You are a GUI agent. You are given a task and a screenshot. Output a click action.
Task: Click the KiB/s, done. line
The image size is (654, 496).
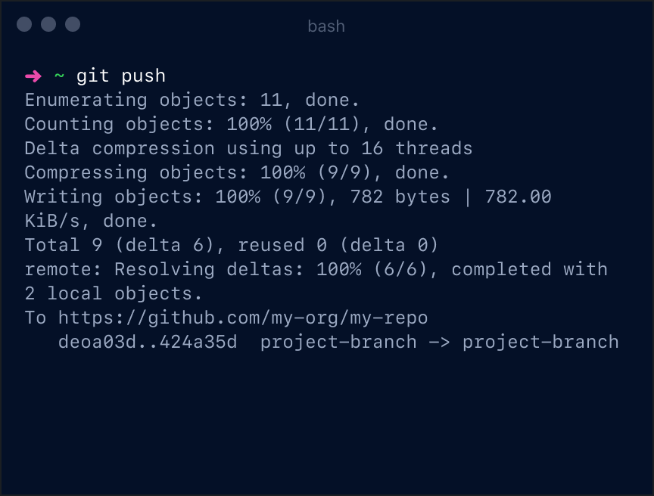click(91, 221)
